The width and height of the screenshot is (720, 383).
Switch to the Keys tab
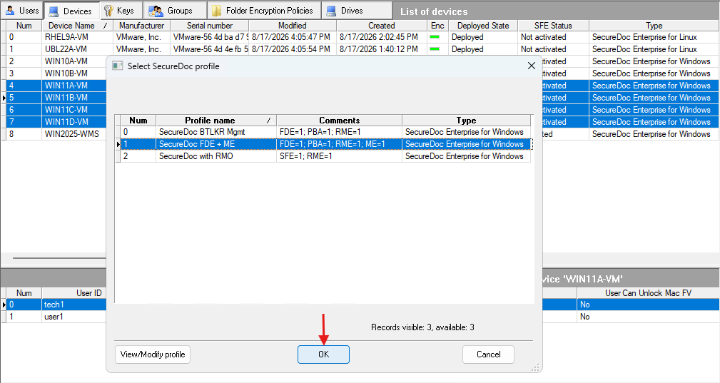(x=121, y=10)
